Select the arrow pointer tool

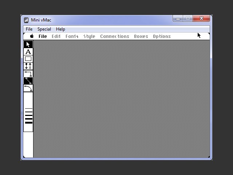click(x=28, y=44)
